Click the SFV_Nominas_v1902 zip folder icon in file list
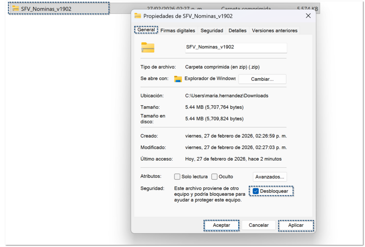The height and width of the screenshot is (247, 365). click(x=16, y=8)
